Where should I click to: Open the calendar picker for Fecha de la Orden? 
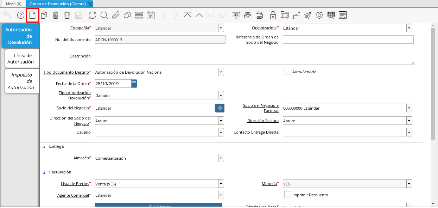[134, 84]
